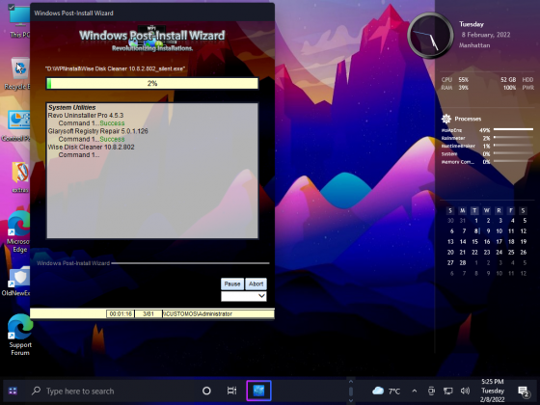
Task: Open the dropdown below Pause and Abort
Action: point(244,296)
